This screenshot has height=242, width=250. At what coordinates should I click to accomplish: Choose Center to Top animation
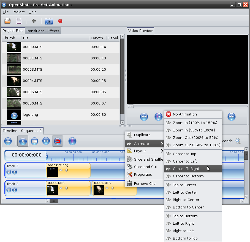pos(184,154)
